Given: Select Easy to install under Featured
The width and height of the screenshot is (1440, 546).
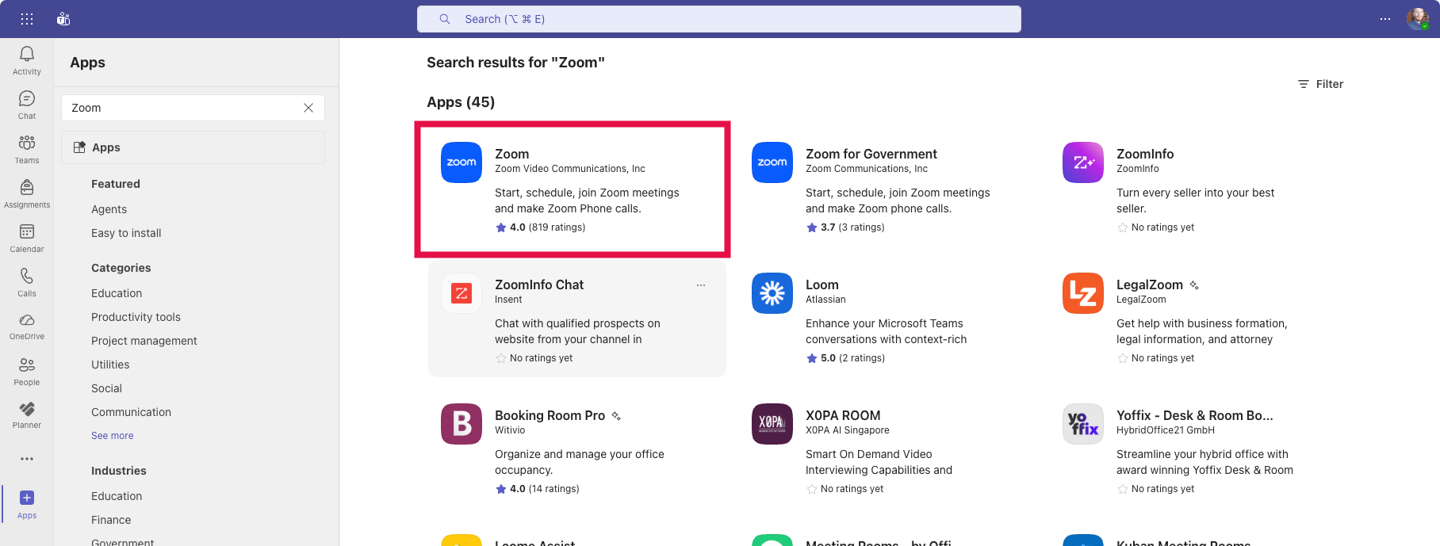Looking at the screenshot, I should (126, 233).
